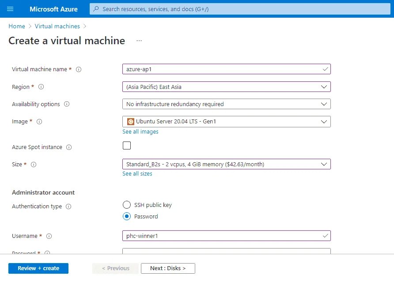Click See all sizes link
Image resolution: width=394 pixels, height=283 pixels.
pos(137,174)
